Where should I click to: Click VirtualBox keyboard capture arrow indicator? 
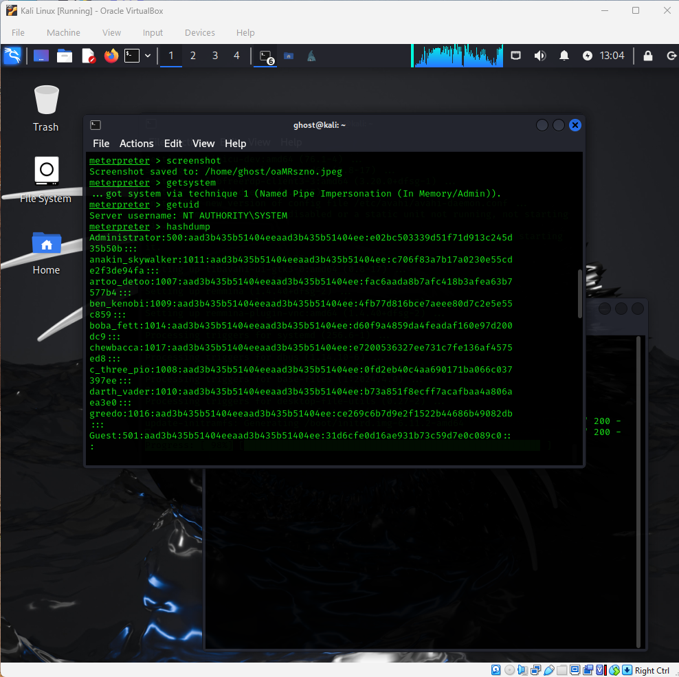click(x=627, y=670)
